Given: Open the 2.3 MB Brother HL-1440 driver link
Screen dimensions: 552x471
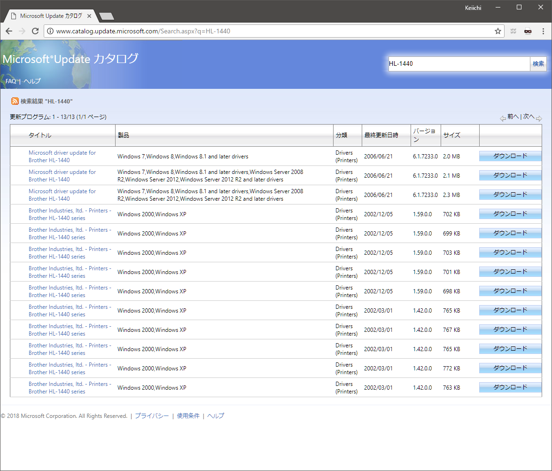Looking at the screenshot, I should click(62, 195).
